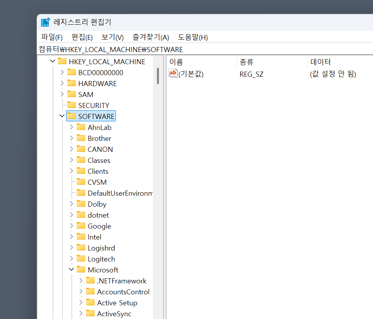
Task: Expand the HARDWARE key
Action: (x=62, y=83)
